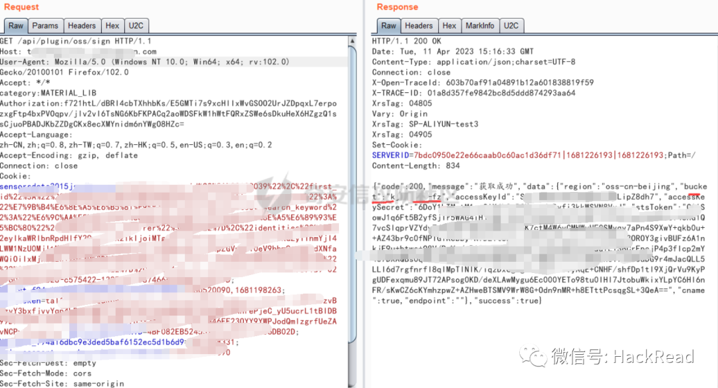Click the 'XrsTag: SP-ALIYUN-test3' line
The height and width of the screenshot is (388, 718).
425,124
